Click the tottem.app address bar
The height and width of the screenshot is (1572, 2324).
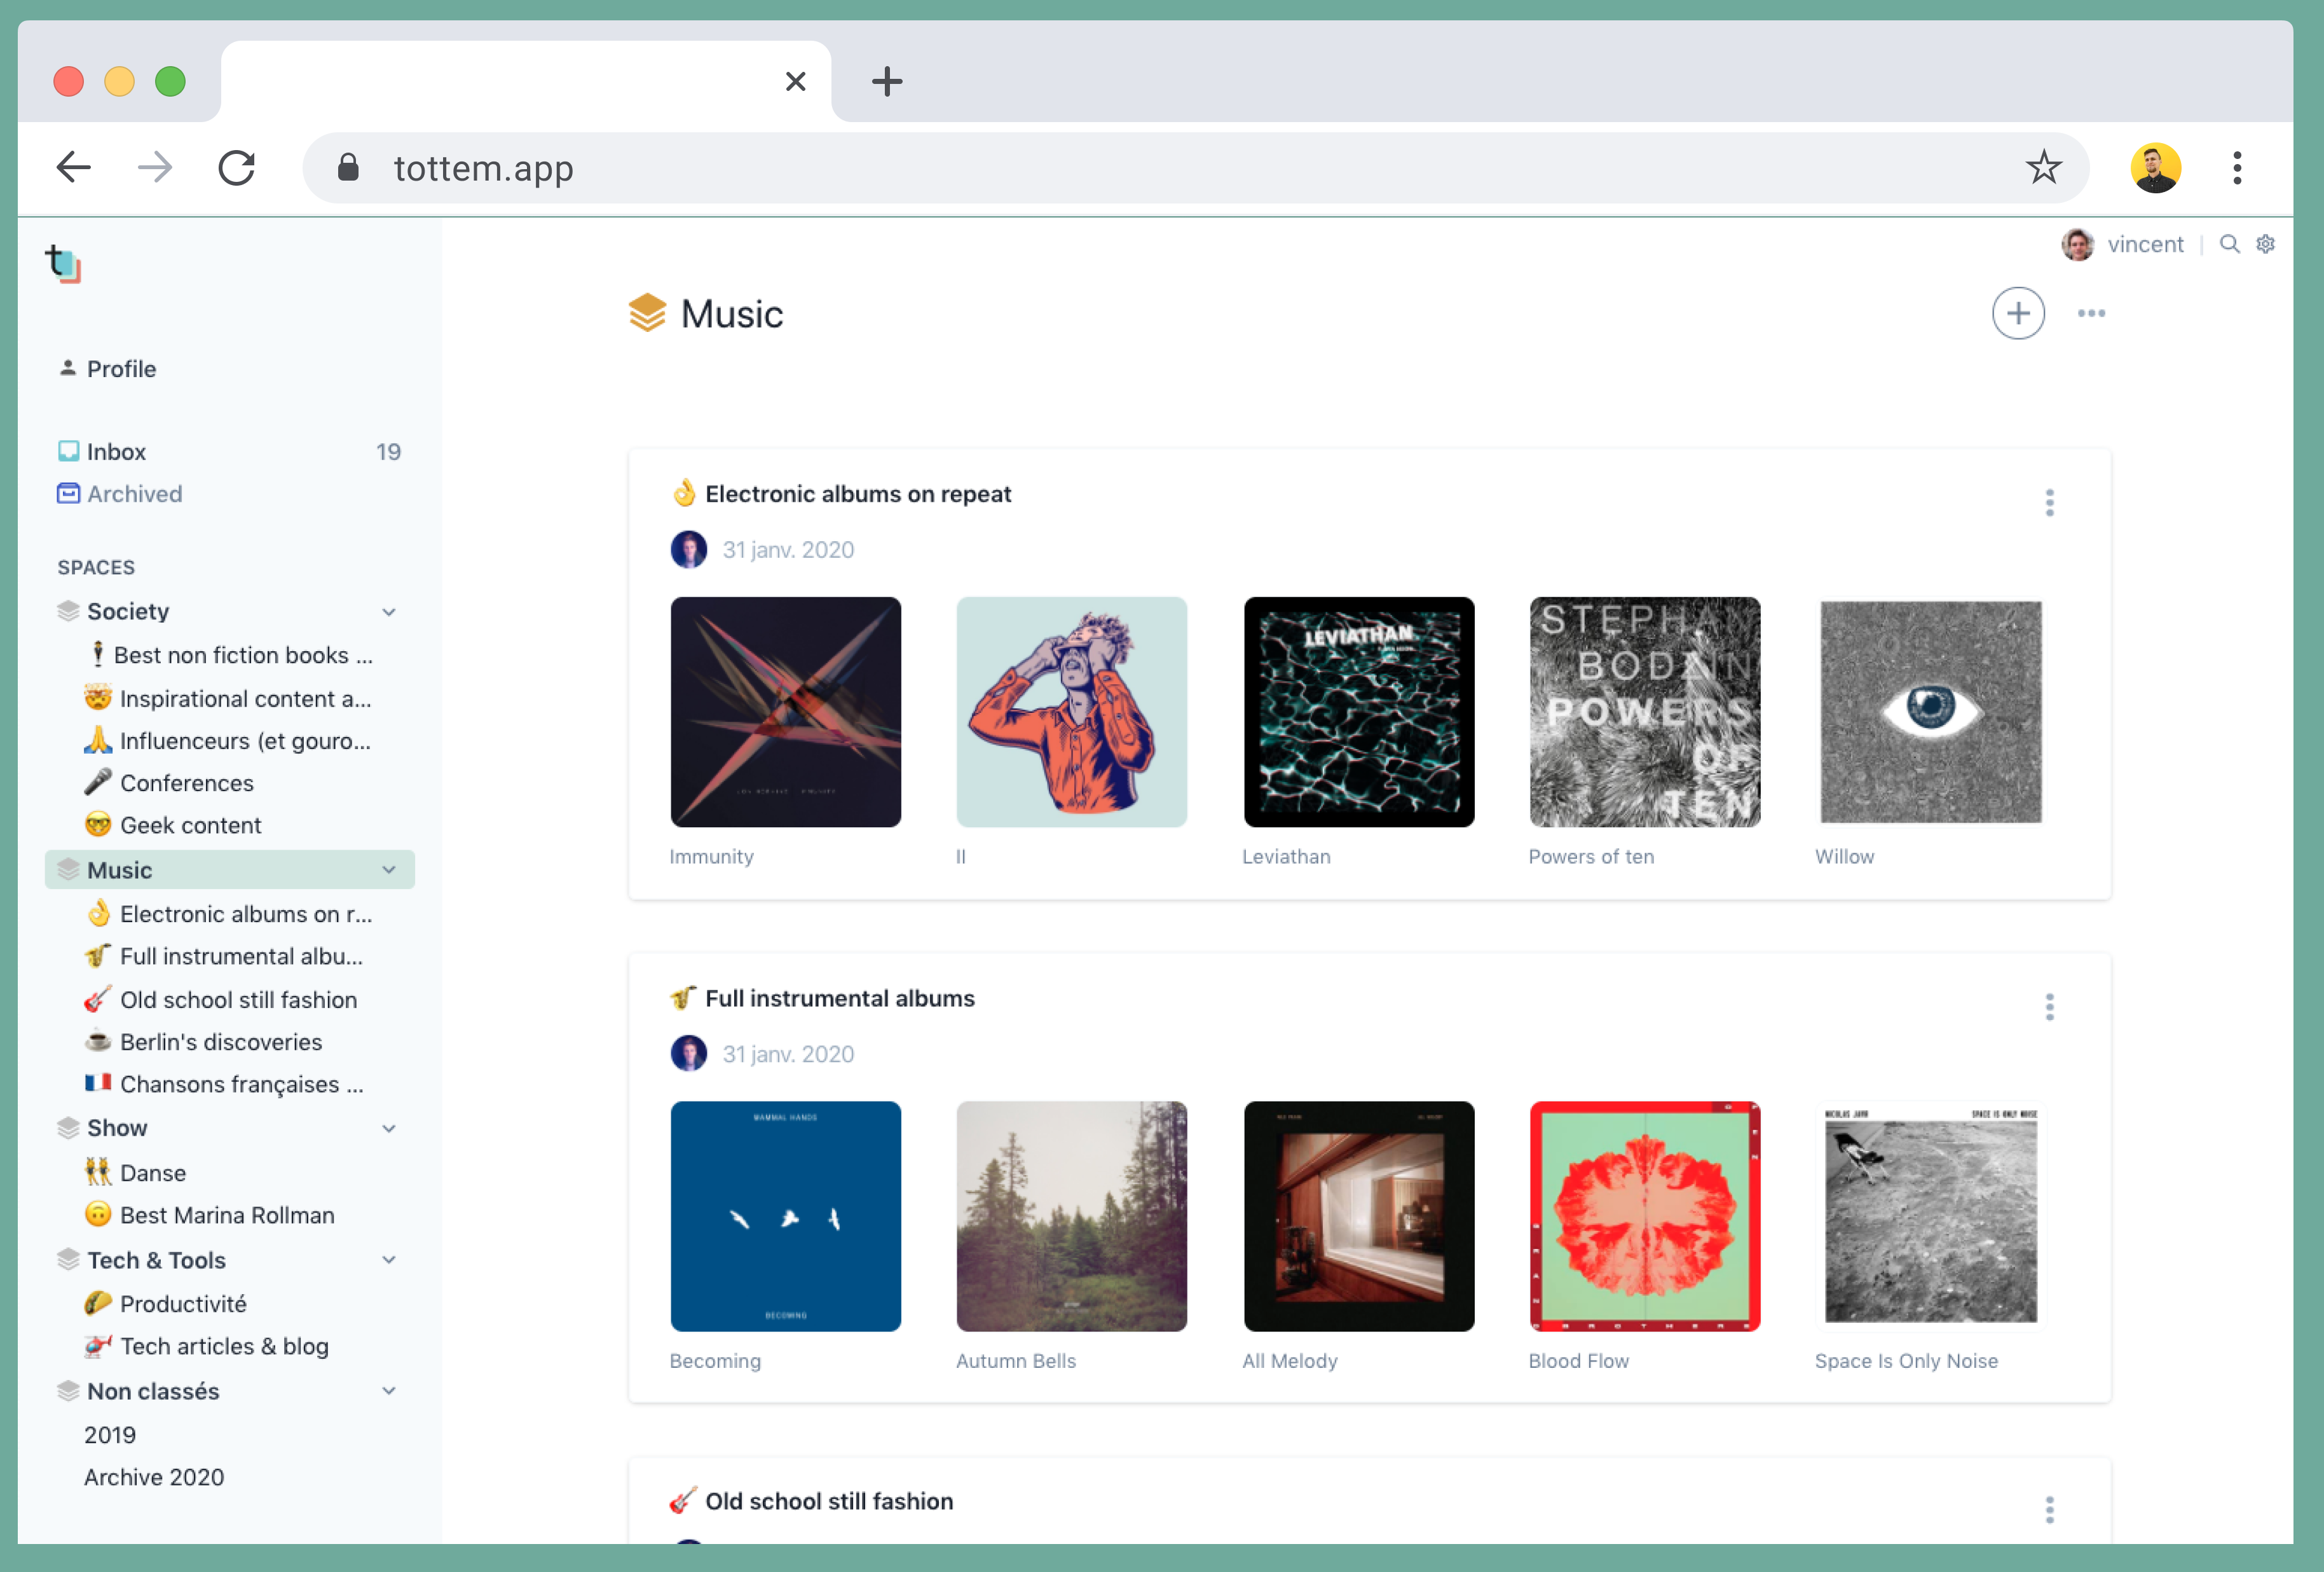pos(1100,167)
